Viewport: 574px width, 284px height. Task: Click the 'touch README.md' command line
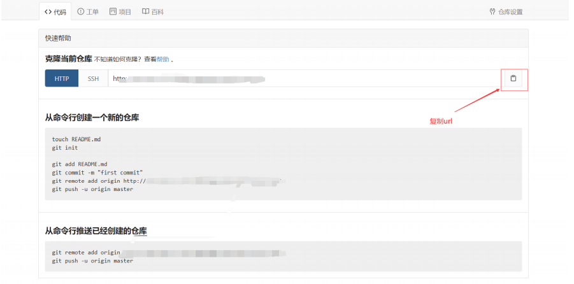[x=76, y=139]
